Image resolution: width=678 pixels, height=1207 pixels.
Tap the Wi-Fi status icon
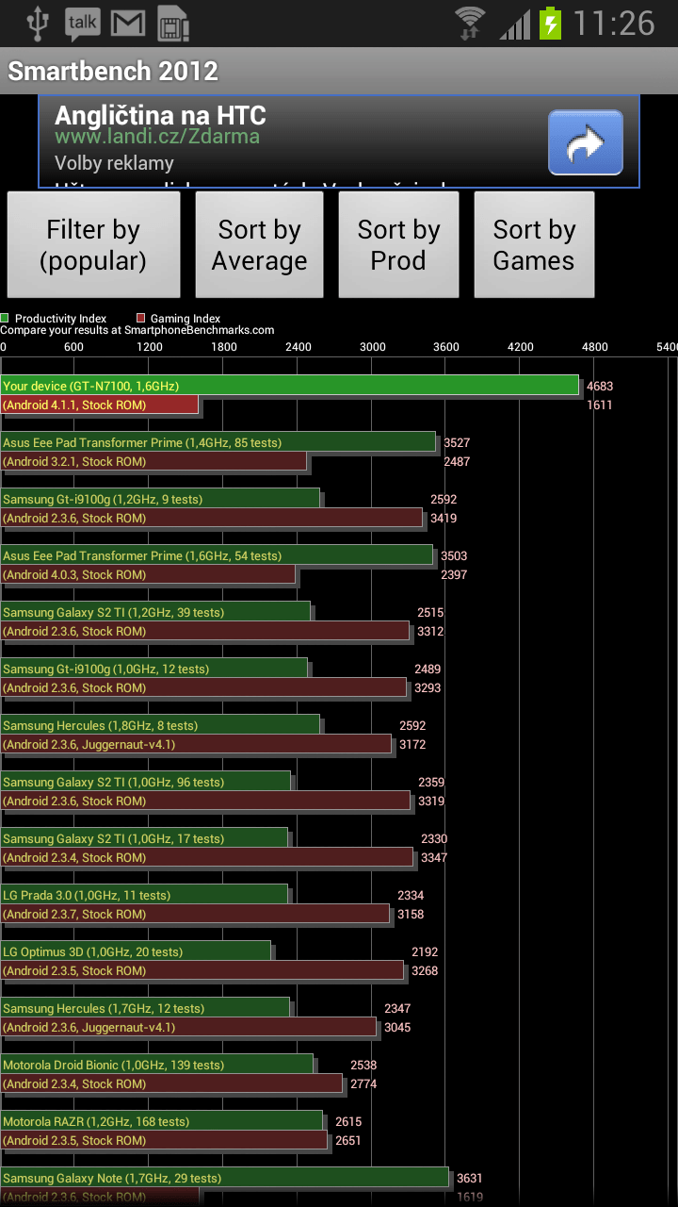[470, 23]
